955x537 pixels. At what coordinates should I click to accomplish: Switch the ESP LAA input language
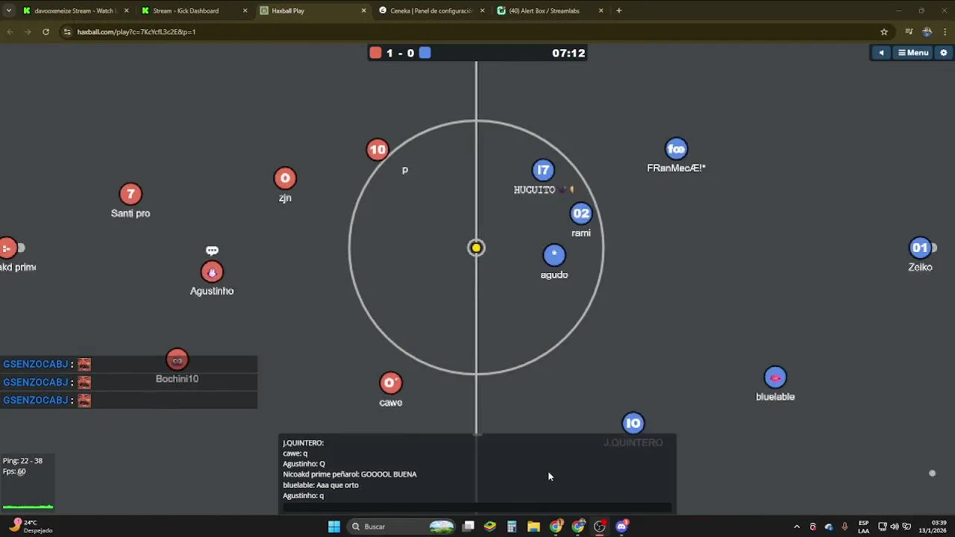863,527
